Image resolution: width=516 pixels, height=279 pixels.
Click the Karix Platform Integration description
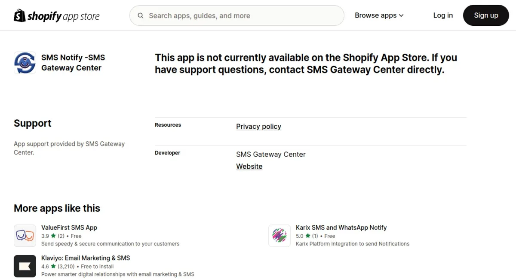pos(353,244)
